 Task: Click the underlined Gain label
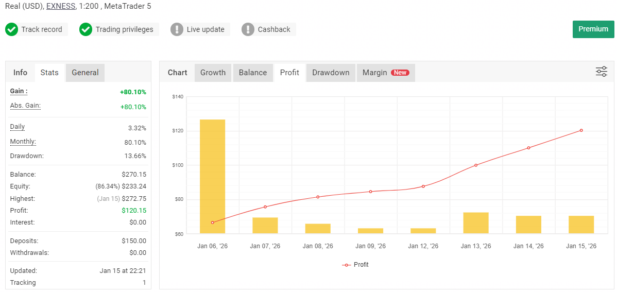19,91
